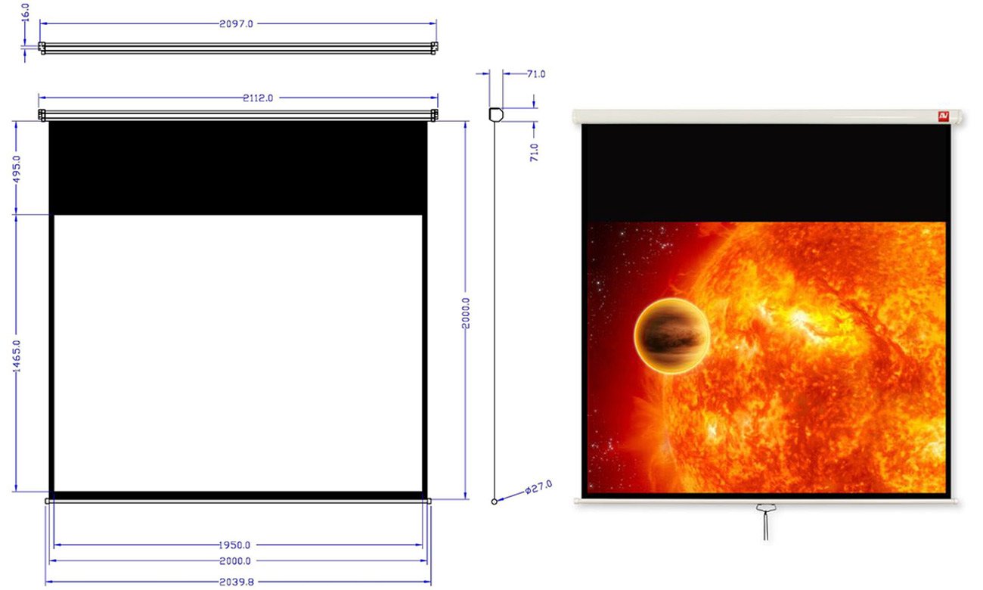Click the vertically rotated 71.0 casing height dimension
Viewport: 983px width, 590px height.
pyautogui.click(x=535, y=152)
